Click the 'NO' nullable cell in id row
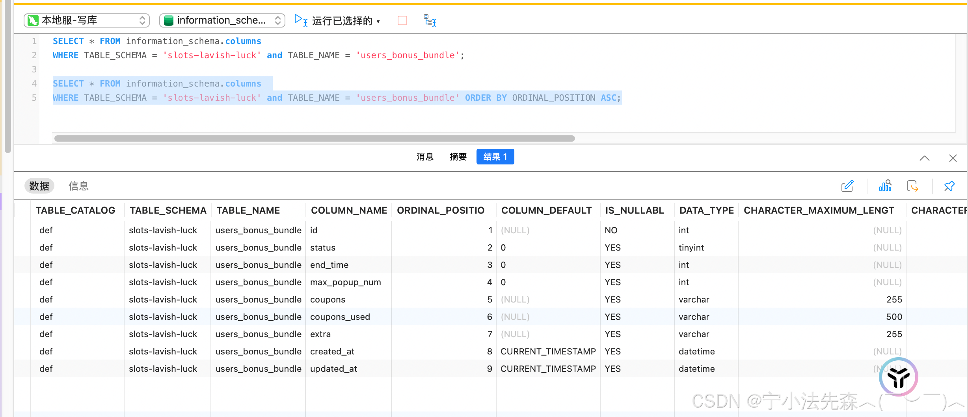 (637, 230)
